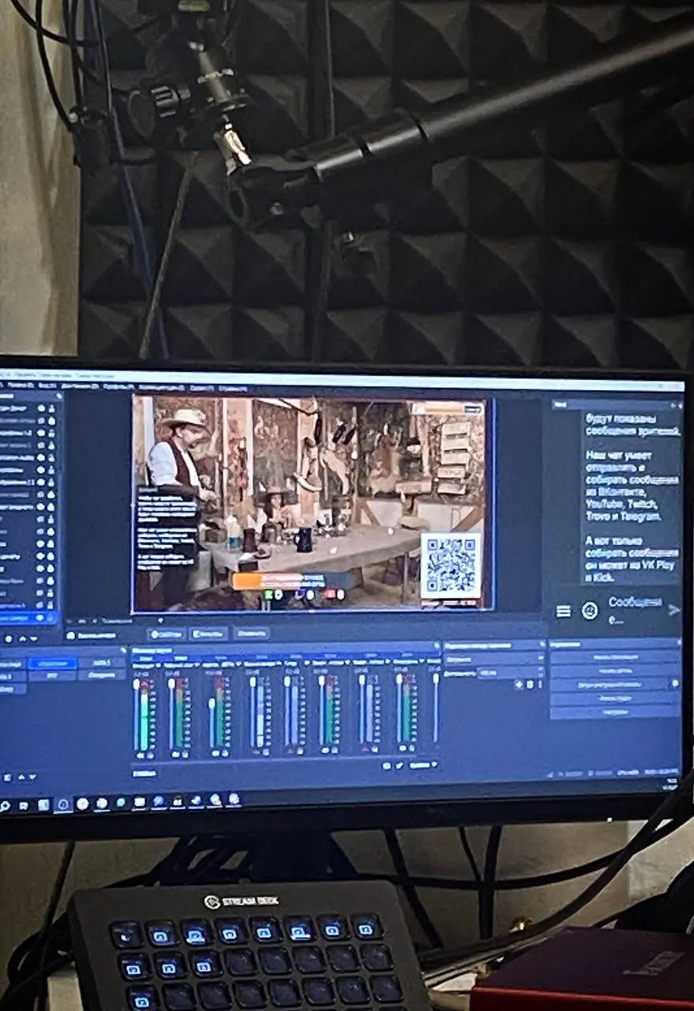Remove scene transition with trash icon

(530, 685)
